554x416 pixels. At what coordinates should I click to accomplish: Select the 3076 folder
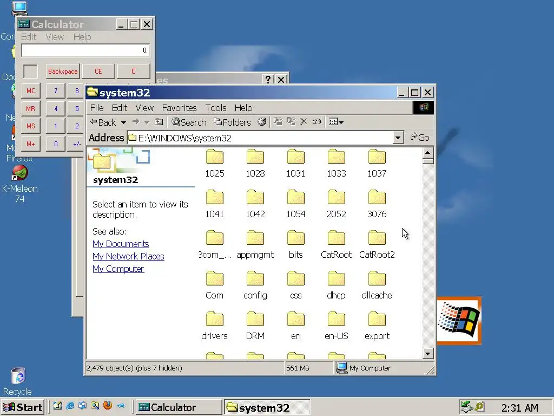coord(377,204)
